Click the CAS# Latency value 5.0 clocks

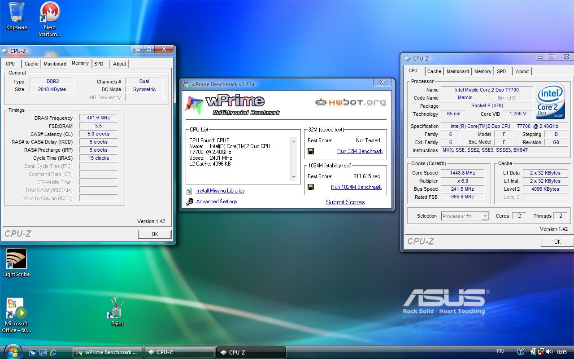(x=98, y=134)
